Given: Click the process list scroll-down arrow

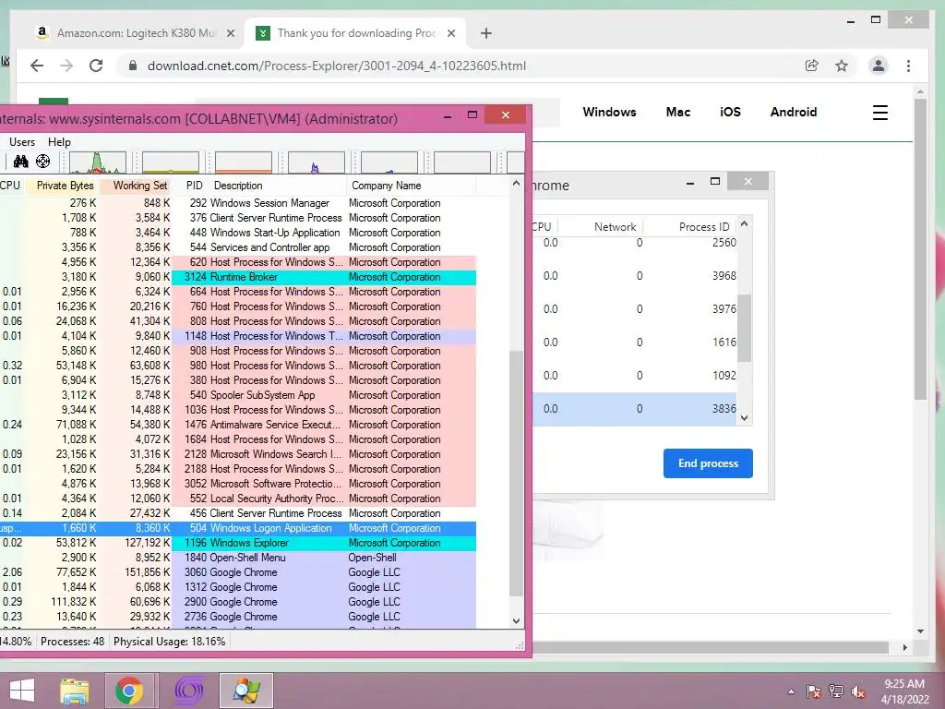Looking at the screenshot, I should pos(516,621).
